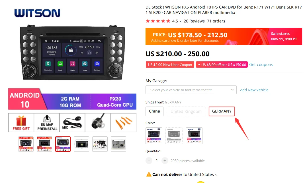
Task: View the 26 Reviews section
Action: point(194,21)
